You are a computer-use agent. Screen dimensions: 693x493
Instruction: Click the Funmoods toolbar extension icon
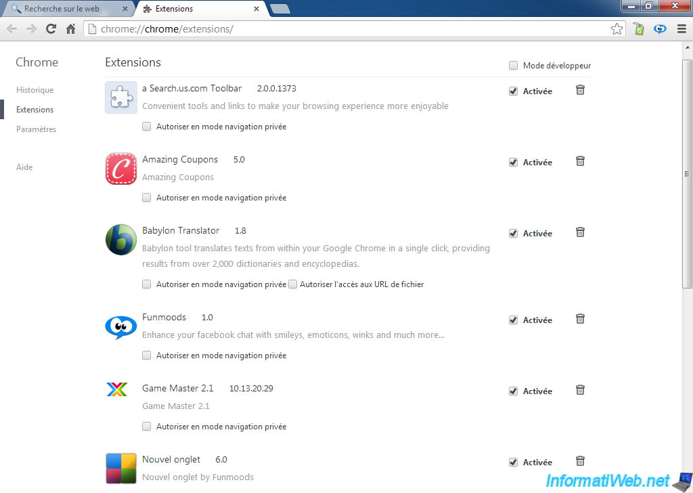660,29
